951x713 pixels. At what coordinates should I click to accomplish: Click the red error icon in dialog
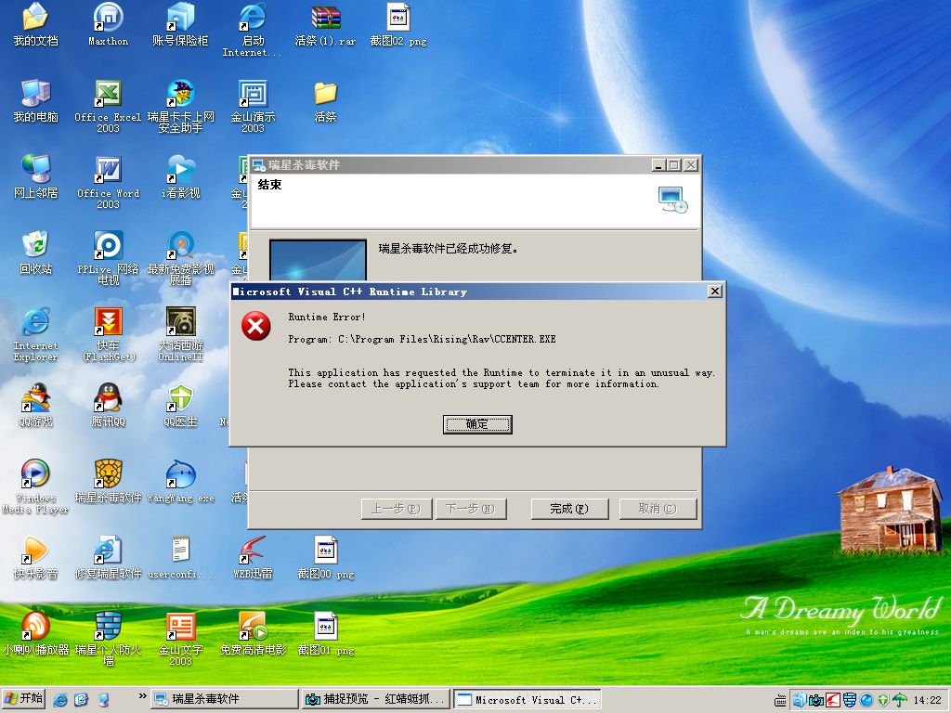pos(256,326)
